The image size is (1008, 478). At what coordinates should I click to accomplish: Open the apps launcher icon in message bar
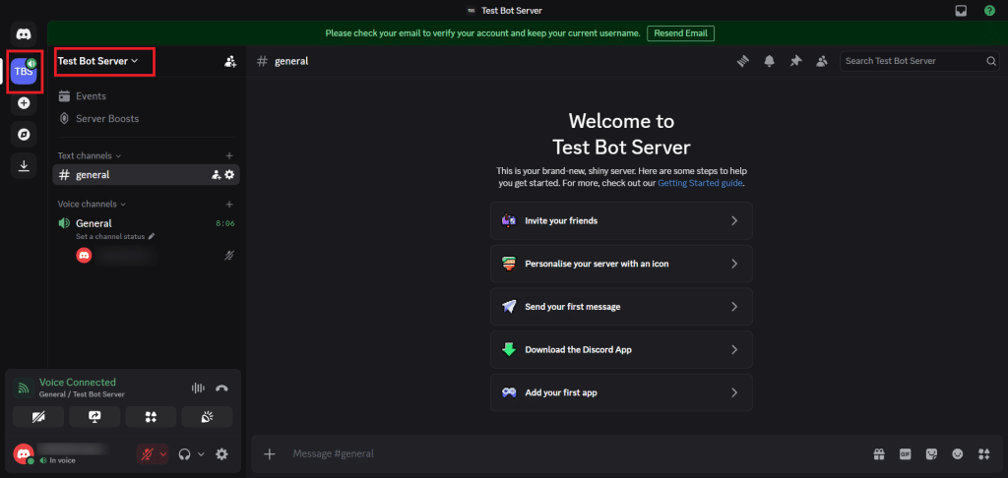[983, 454]
